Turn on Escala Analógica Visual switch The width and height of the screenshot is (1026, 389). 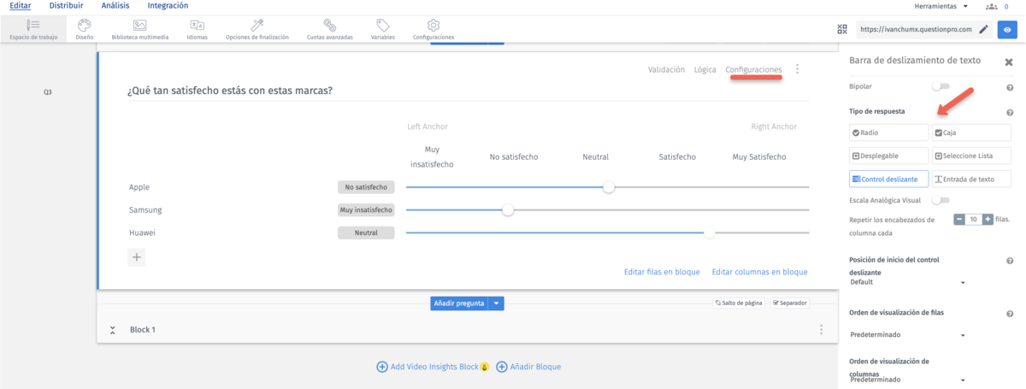940,200
